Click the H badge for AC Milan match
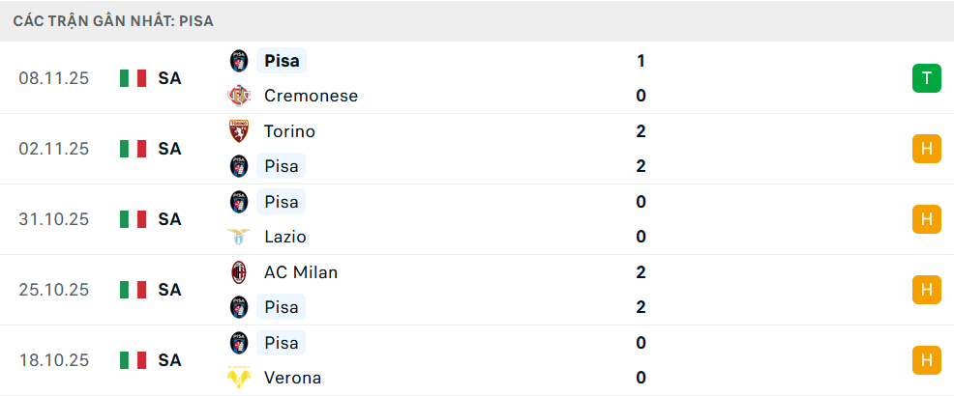 click(926, 290)
